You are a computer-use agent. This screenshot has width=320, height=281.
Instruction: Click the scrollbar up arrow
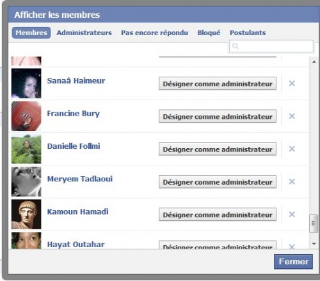click(314, 62)
